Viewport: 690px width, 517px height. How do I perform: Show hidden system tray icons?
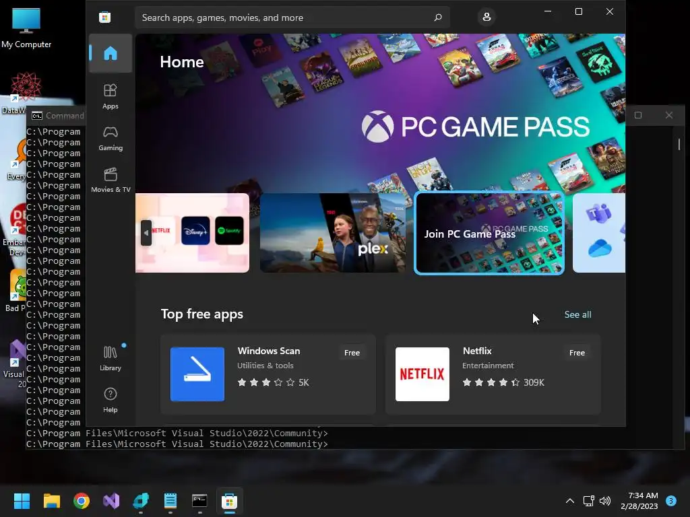[x=570, y=501]
